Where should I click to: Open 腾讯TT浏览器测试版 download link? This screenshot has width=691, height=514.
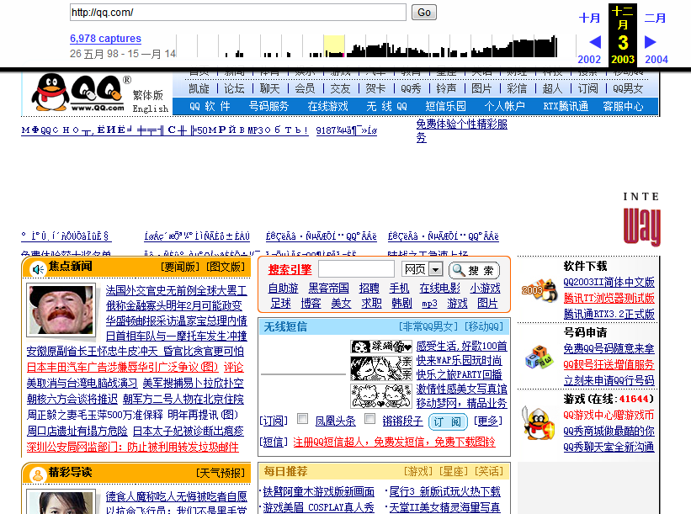tap(609, 298)
